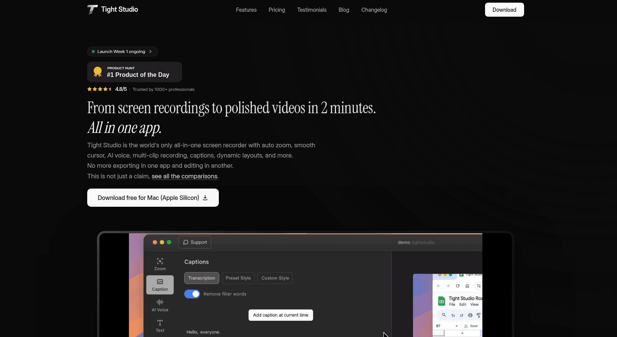Click the browser home icon in preview
The width and height of the screenshot is (617, 337).
click(467, 286)
